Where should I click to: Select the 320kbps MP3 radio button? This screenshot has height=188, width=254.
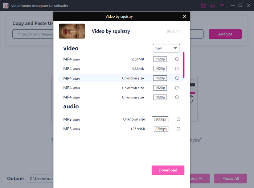[x=178, y=119]
